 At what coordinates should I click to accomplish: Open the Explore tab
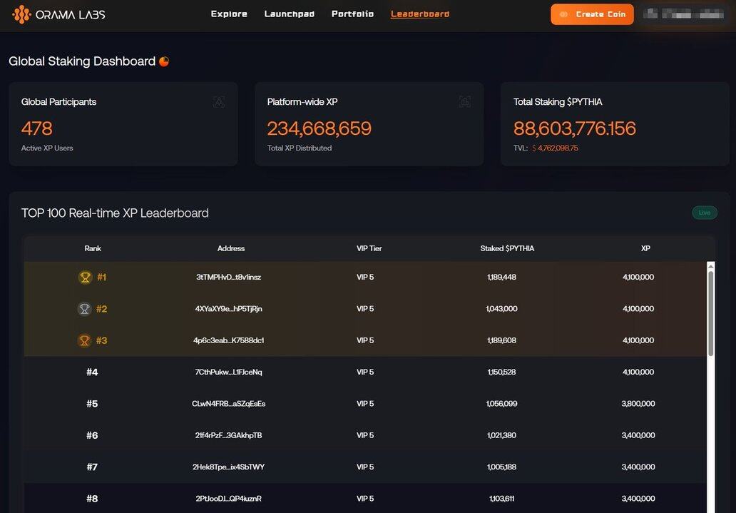click(x=229, y=14)
